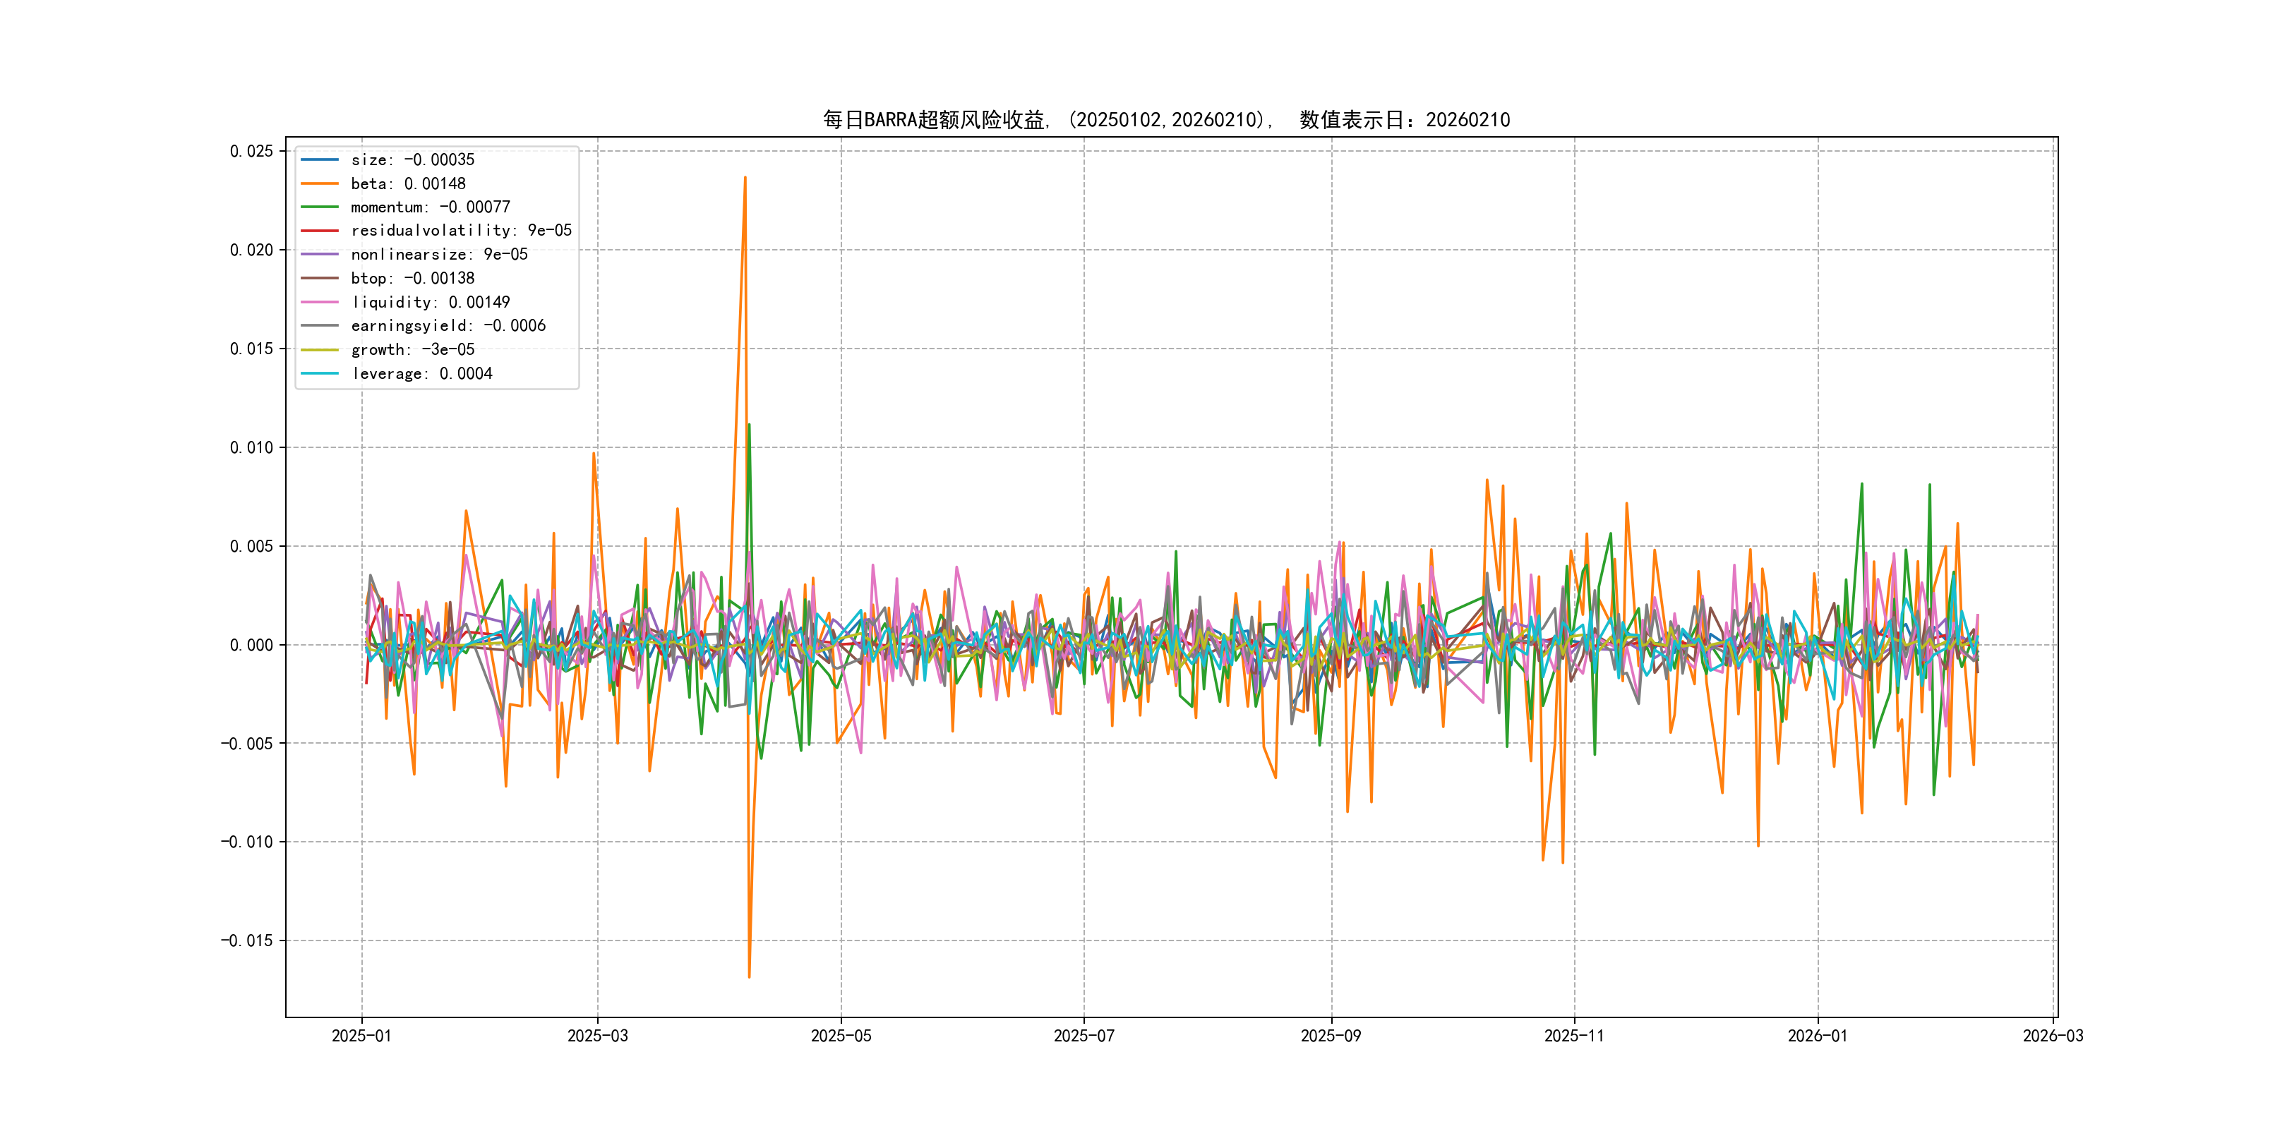Viewport: 2287px width, 1143px height.
Task: Click the 0.000 y-axis tick label
Action: (251, 645)
